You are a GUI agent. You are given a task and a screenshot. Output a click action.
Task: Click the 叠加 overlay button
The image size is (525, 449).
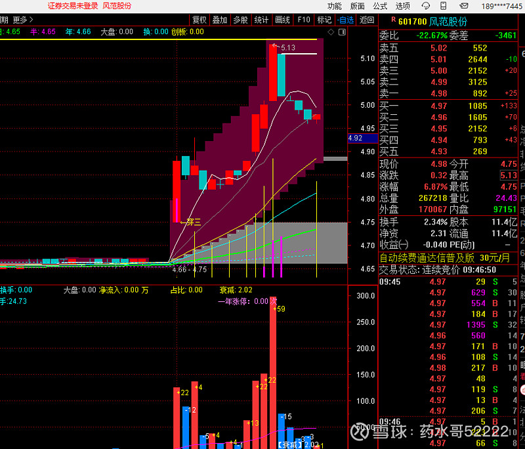point(220,20)
